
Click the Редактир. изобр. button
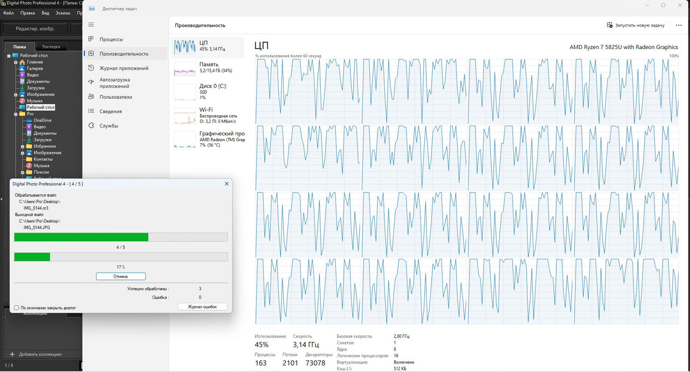[35, 29]
